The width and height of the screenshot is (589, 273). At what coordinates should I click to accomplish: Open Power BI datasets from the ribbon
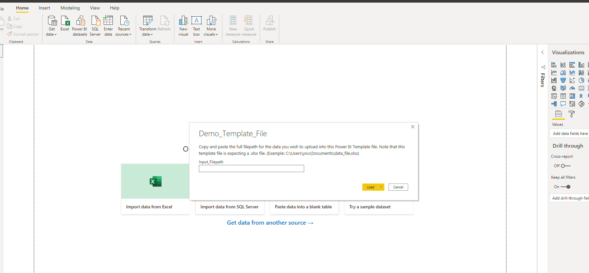(x=80, y=25)
